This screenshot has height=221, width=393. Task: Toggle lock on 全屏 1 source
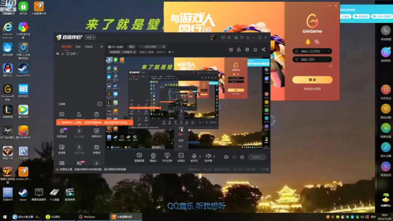coord(62,54)
